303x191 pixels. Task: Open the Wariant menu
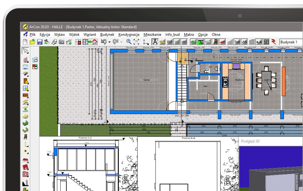pos(90,35)
